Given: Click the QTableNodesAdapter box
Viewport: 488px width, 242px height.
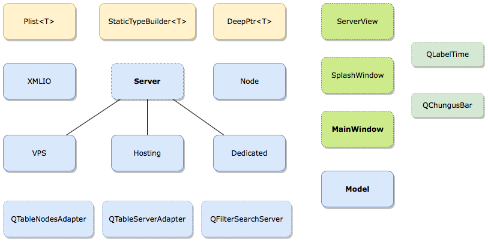Looking at the screenshot, I should [x=48, y=219].
